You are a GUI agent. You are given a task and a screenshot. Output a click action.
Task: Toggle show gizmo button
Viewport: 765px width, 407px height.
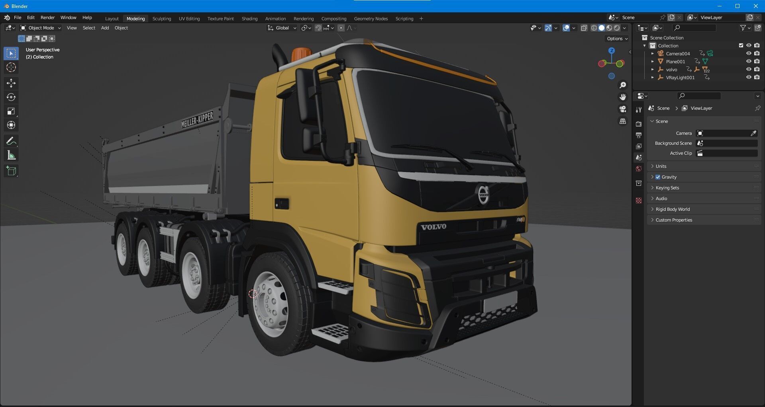pos(548,28)
